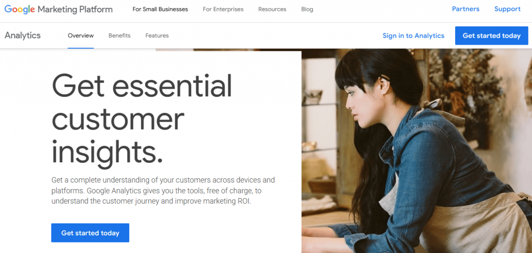This screenshot has height=253, width=532.
Task: Open the For Small Businesses menu
Action: click(160, 9)
